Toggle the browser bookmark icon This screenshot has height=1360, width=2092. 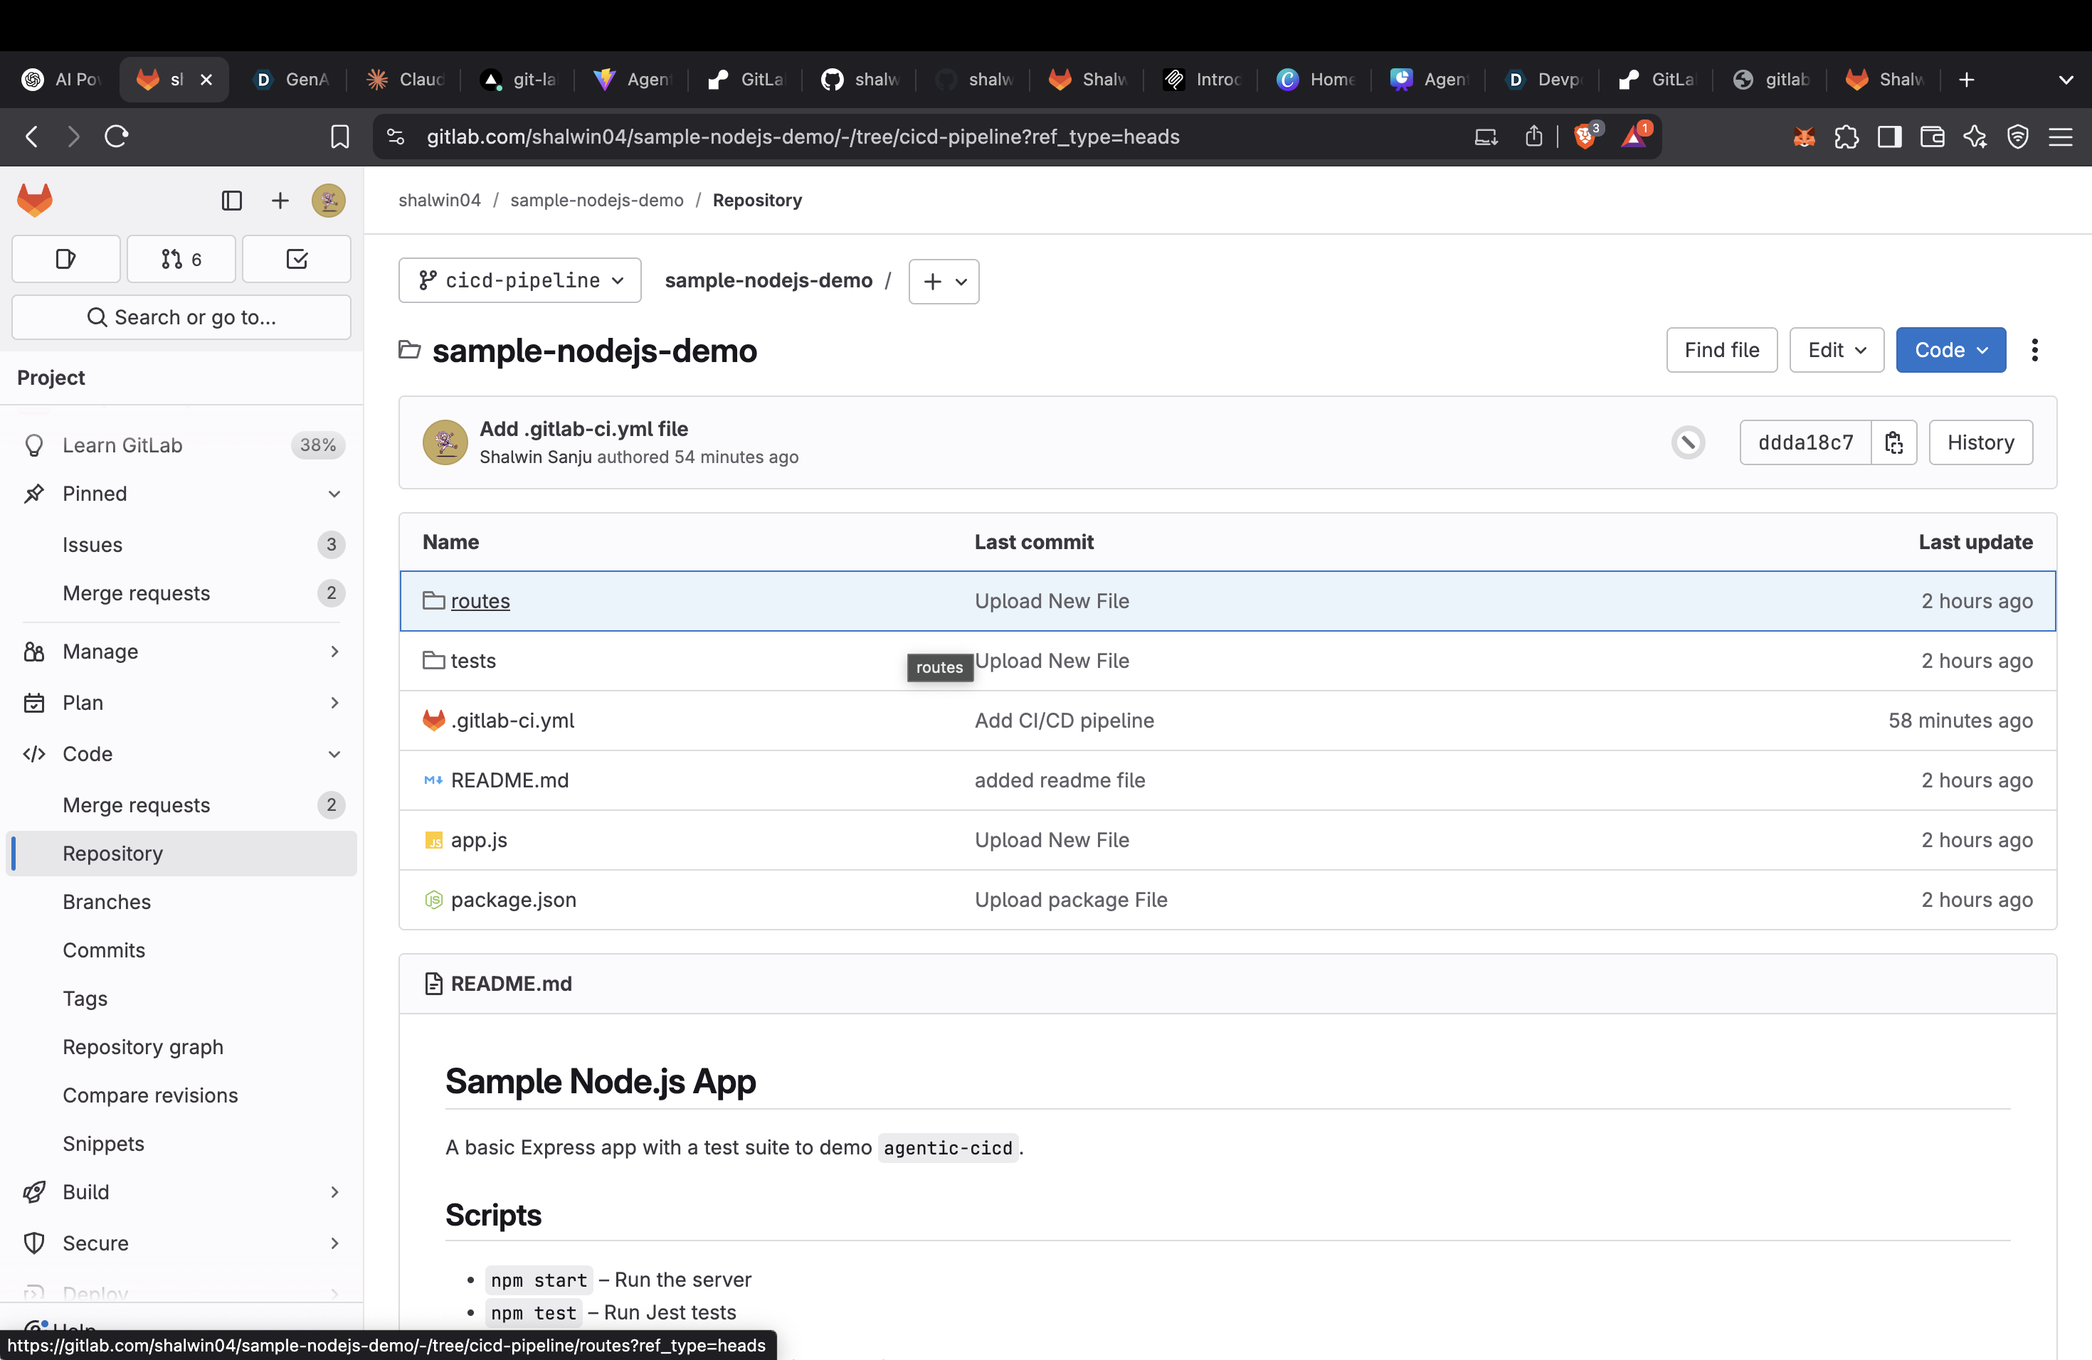click(339, 136)
